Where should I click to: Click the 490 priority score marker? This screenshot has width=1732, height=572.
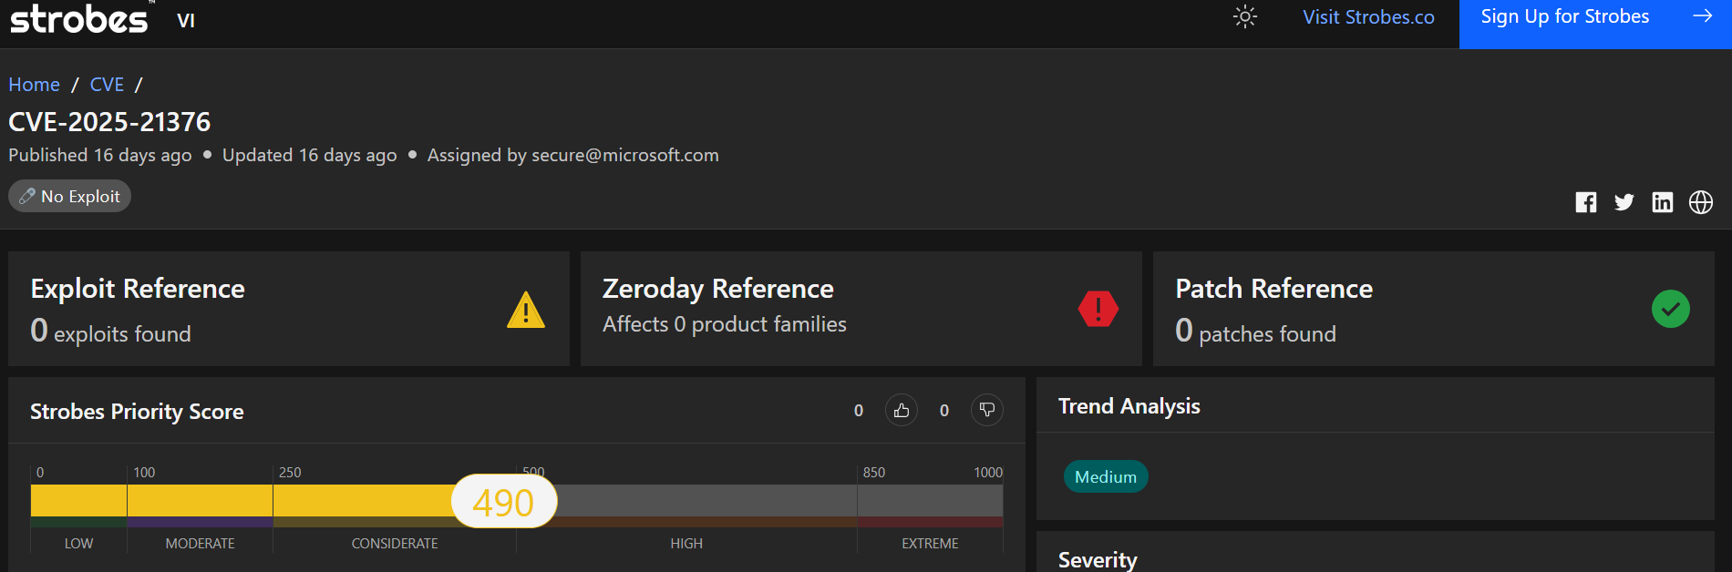pyautogui.click(x=504, y=502)
